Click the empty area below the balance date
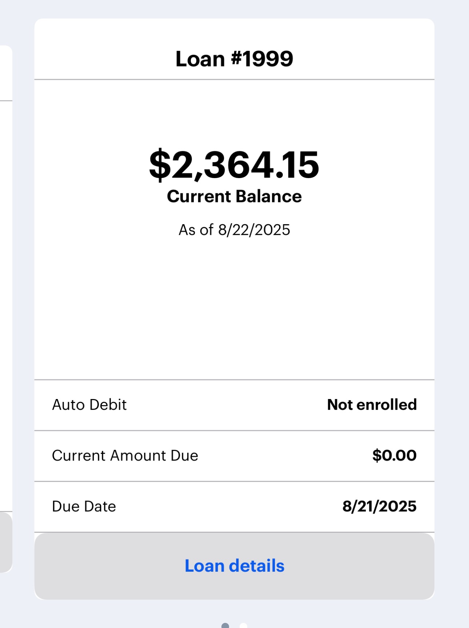The width and height of the screenshot is (469, 628). [234, 309]
